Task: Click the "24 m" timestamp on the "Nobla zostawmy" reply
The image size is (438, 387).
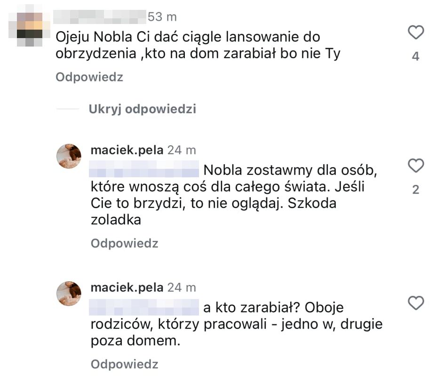Action: 182,150
